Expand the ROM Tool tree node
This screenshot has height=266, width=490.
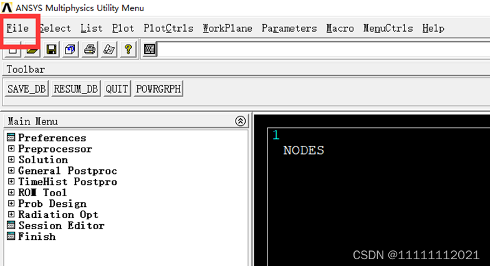click(x=11, y=192)
